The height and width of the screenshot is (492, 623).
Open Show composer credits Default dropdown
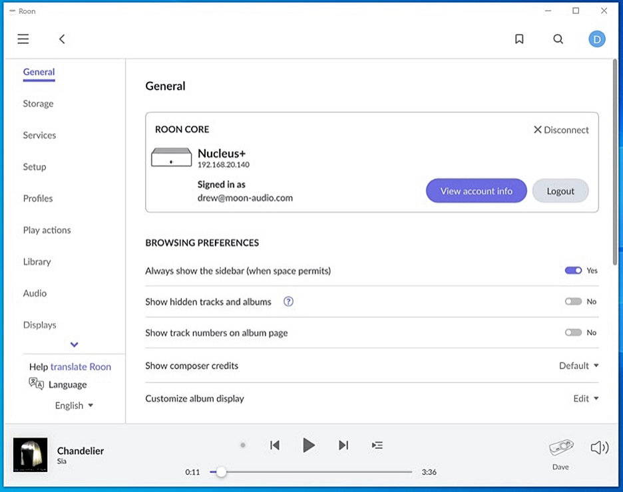coord(578,366)
